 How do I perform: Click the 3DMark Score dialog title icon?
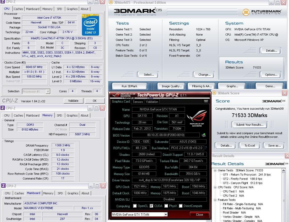tap(214, 93)
